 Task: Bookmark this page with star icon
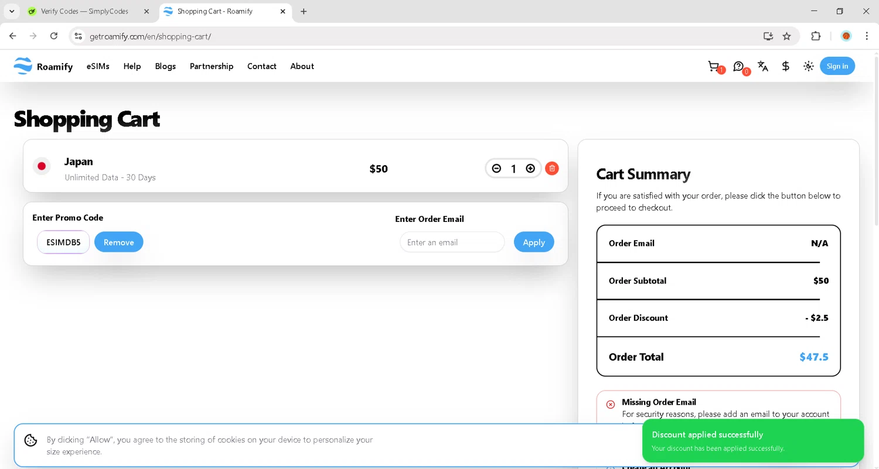(787, 36)
